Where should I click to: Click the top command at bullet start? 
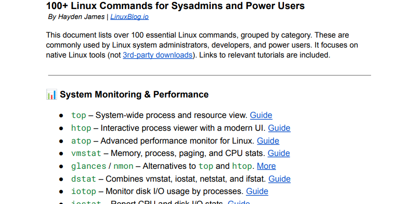[x=79, y=115]
